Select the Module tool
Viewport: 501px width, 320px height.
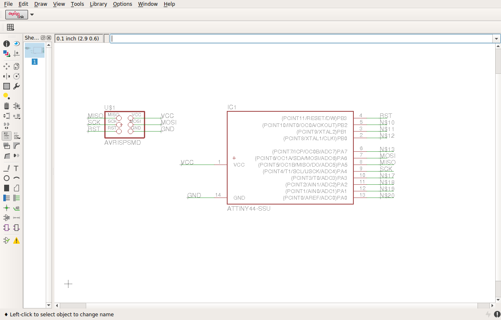7,228
